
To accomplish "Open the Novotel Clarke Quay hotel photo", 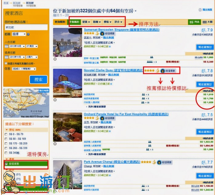I will (x=68, y=83).
